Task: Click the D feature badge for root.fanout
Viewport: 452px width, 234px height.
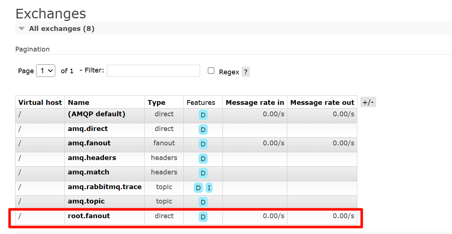Action: 203,217
